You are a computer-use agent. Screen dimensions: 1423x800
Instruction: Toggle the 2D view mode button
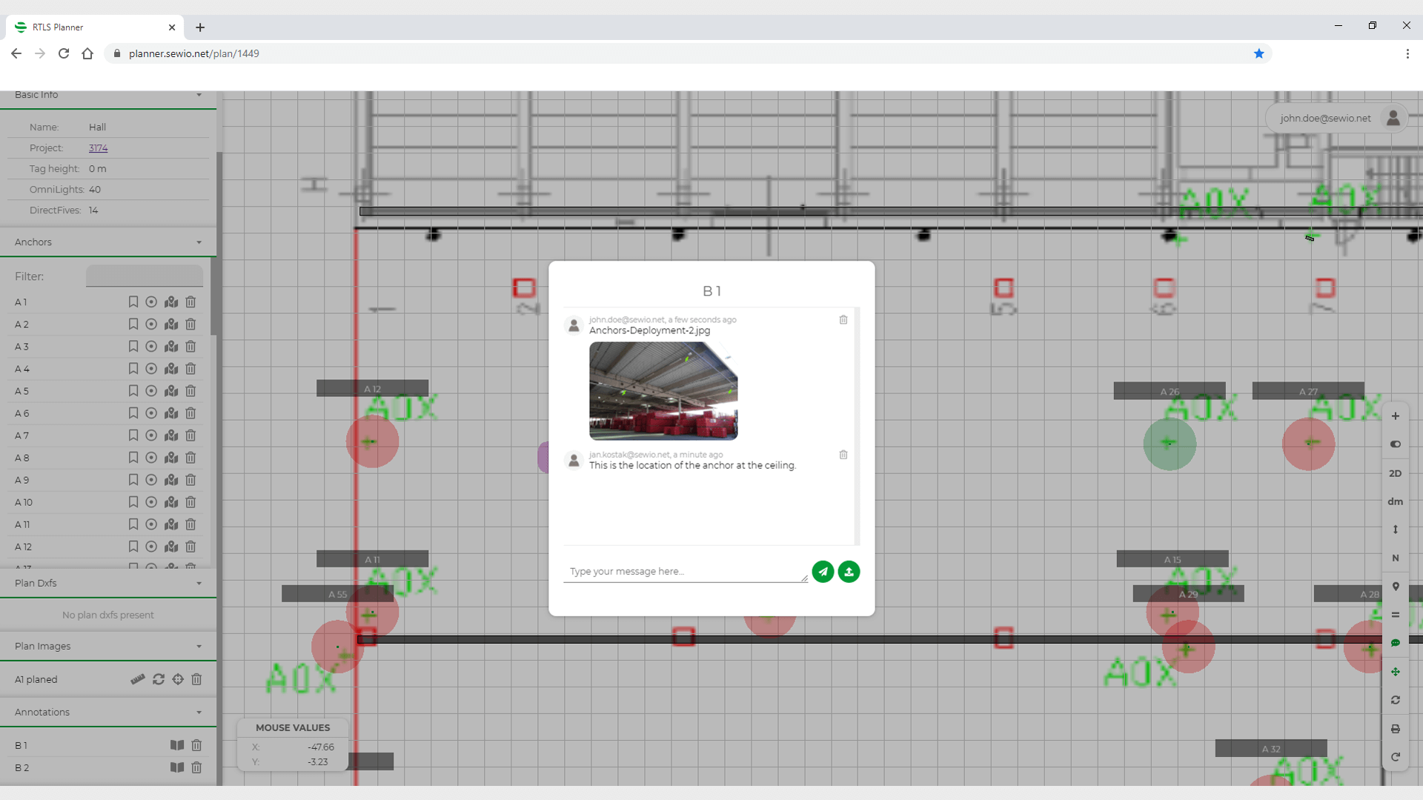coord(1396,473)
